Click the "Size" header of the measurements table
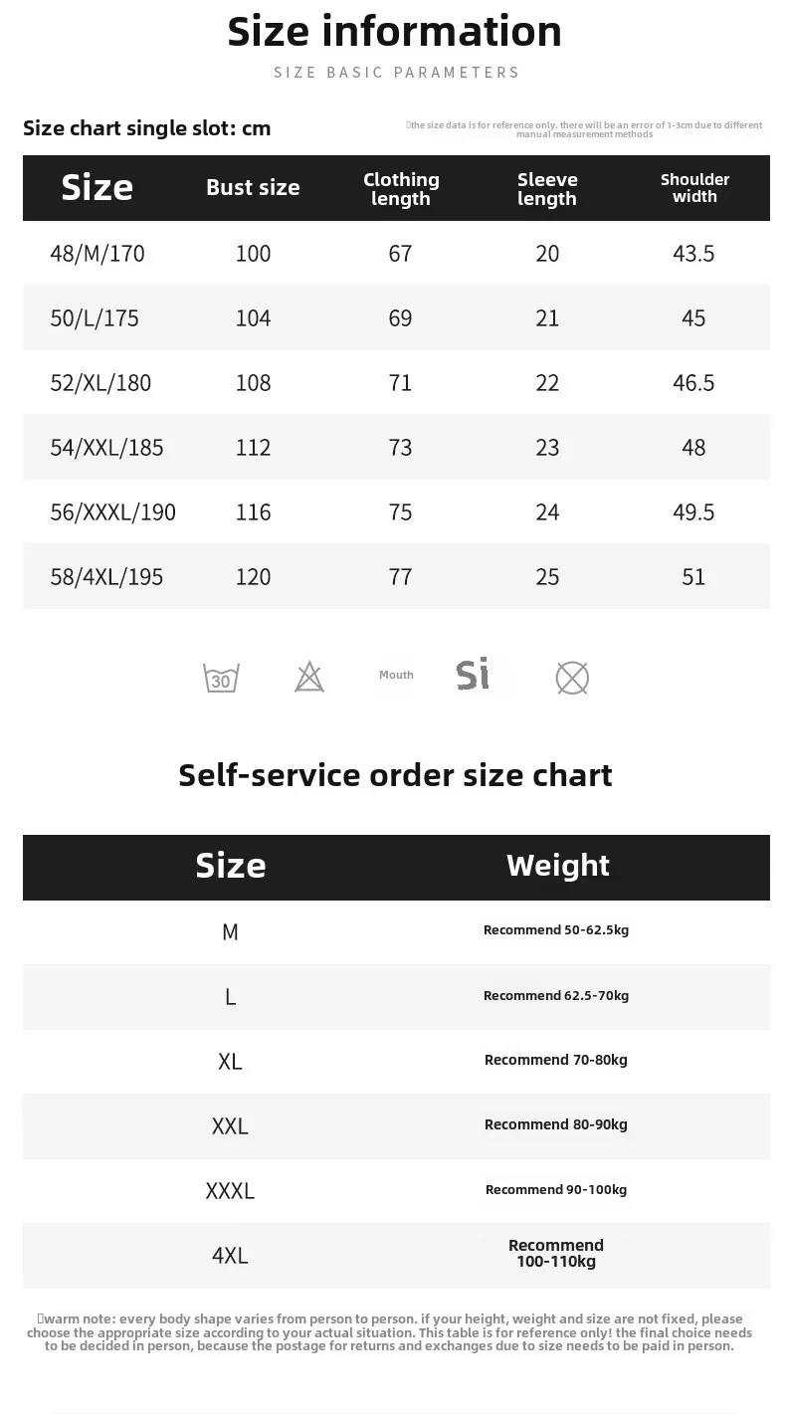The height and width of the screenshot is (1414, 786). [x=98, y=187]
